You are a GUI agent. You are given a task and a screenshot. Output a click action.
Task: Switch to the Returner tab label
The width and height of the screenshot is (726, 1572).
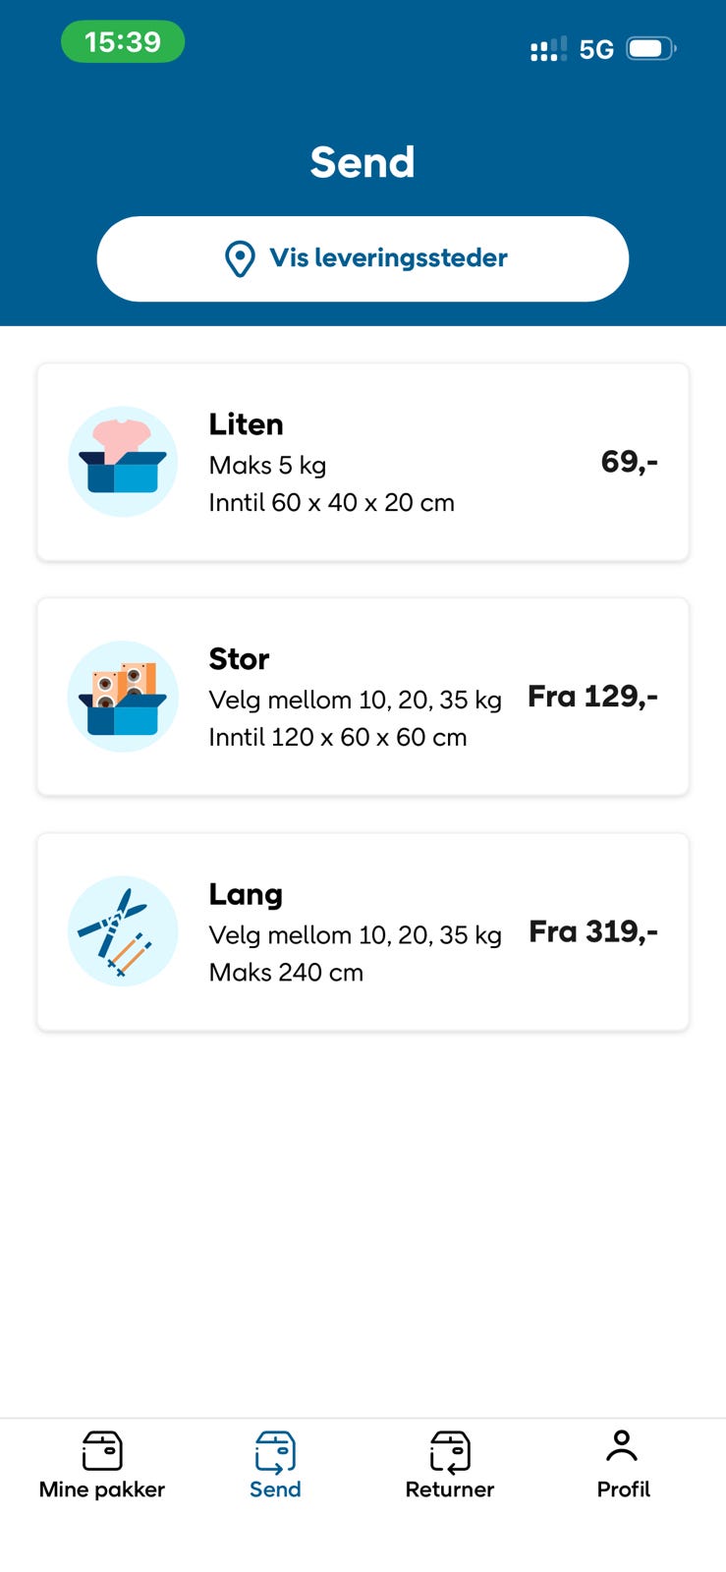[450, 1489]
